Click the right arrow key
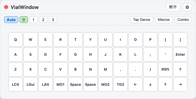 (180, 84)
